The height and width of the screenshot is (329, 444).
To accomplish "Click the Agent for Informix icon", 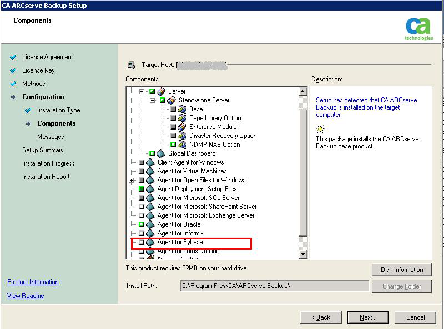I will (x=150, y=233).
